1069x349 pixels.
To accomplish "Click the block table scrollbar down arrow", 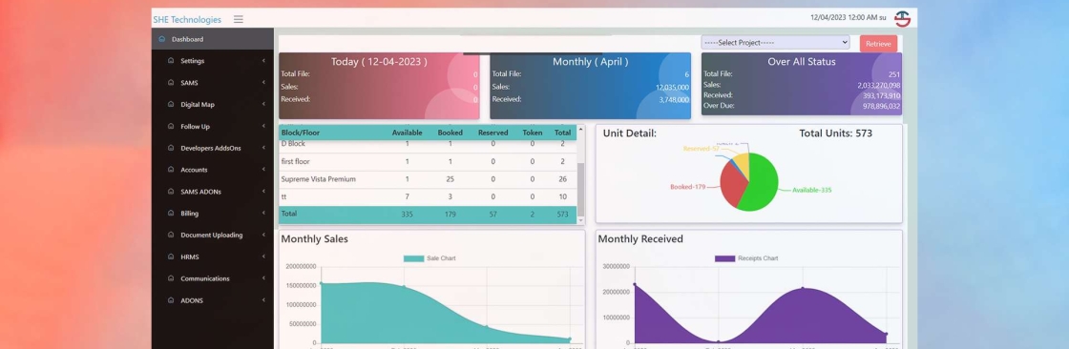I will [x=581, y=220].
